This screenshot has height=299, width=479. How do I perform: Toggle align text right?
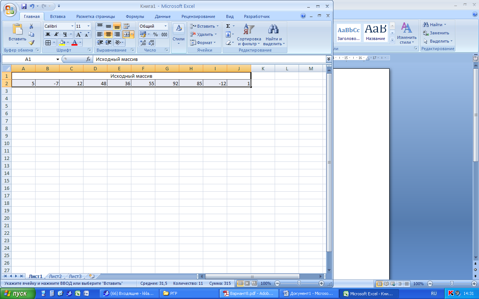tap(117, 34)
